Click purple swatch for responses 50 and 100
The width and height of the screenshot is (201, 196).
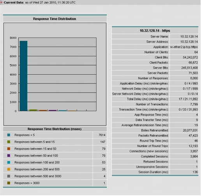coord(9,156)
